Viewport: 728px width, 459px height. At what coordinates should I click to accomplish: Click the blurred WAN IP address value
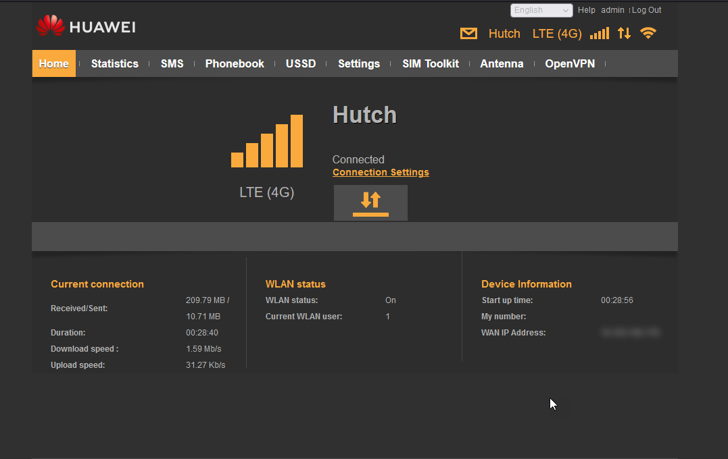[630, 332]
